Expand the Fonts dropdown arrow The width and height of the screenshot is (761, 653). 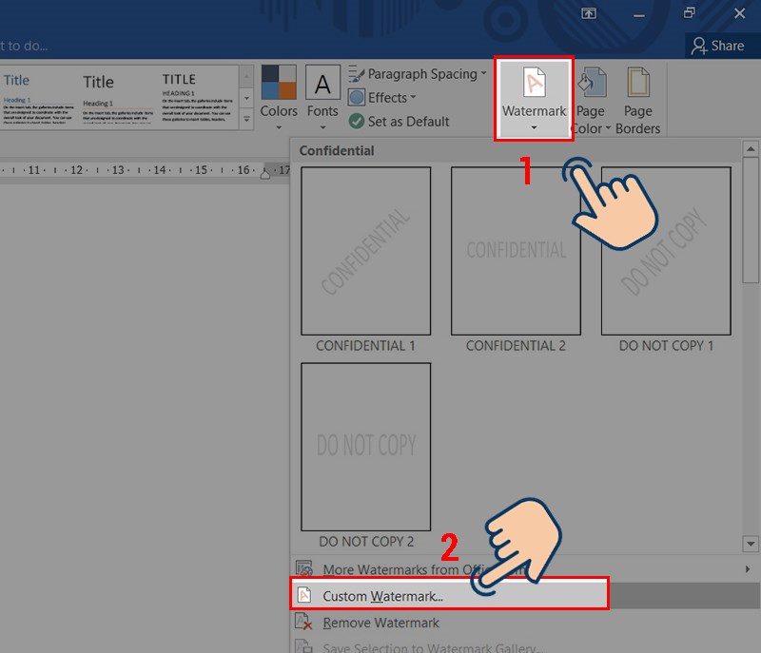tap(322, 127)
